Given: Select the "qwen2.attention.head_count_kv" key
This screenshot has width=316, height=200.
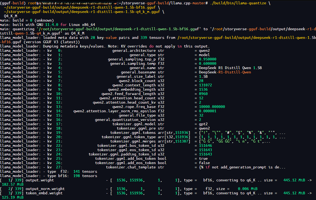Looking at the screenshot, I should click(x=124, y=102).
